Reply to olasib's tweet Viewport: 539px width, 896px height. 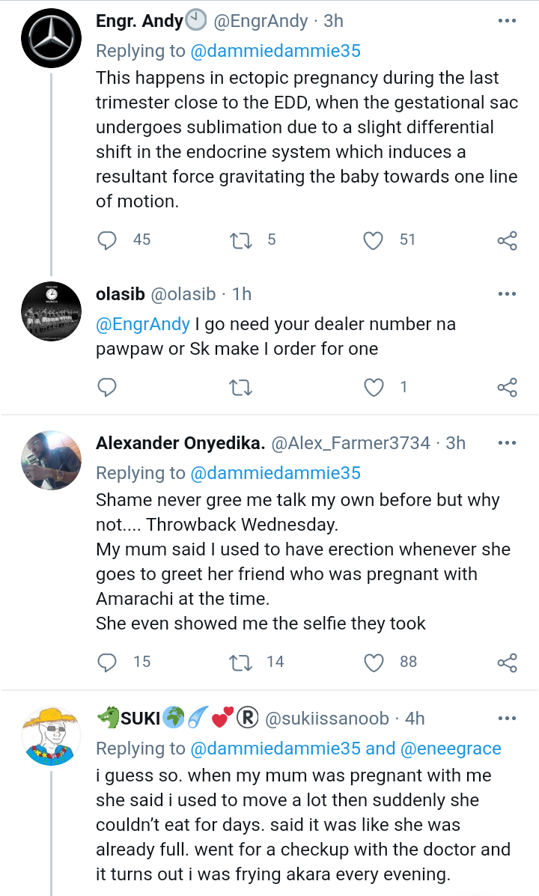click(108, 387)
